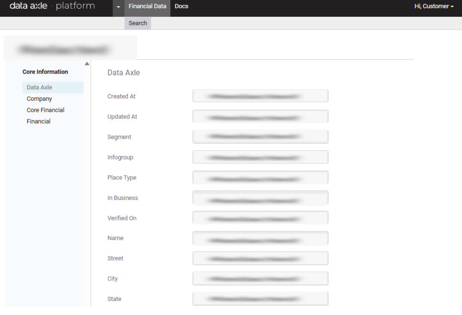Open the Financial Data tab
Screen dimensions: 462x315
pyautogui.click(x=147, y=7)
